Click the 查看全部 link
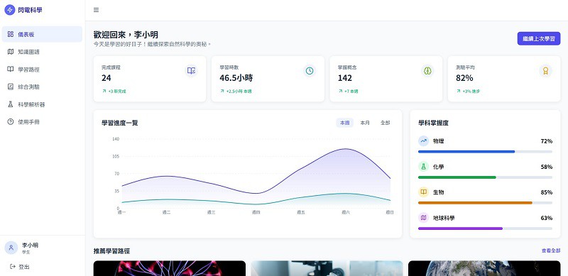 (551, 250)
